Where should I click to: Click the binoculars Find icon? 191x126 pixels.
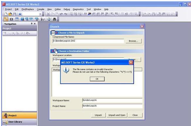(x=54, y=19)
